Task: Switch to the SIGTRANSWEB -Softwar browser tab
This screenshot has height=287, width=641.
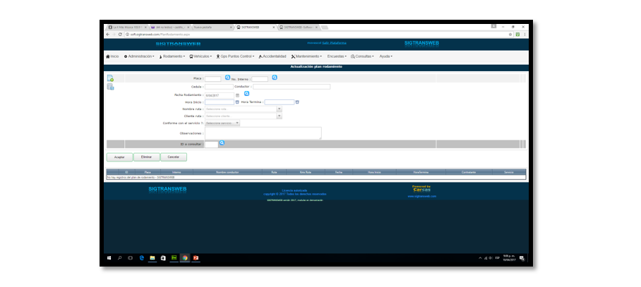Action: point(298,27)
